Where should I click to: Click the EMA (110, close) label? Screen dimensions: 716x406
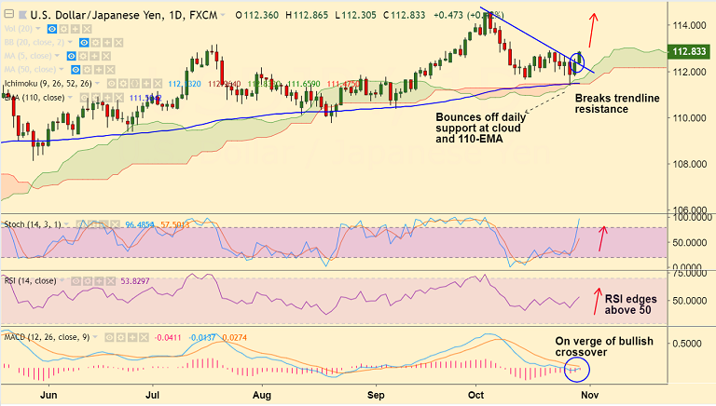pyautogui.click(x=34, y=97)
